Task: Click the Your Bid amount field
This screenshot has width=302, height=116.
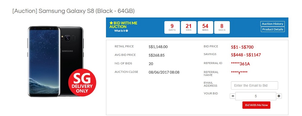Action: pyautogui.click(x=256, y=96)
